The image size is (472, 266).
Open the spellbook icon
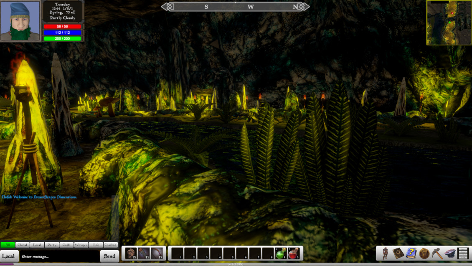[x=398, y=253]
